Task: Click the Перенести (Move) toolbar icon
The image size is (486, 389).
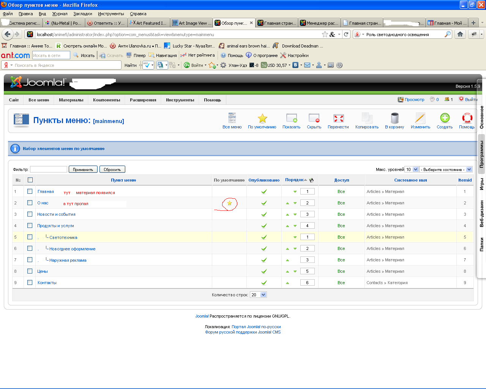Action: [x=338, y=118]
